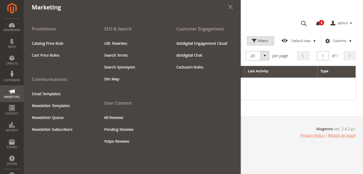The width and height of the screenshot is (363, 174).
Task: Select the Marketing megaphone icon
Action: [12, 92]
